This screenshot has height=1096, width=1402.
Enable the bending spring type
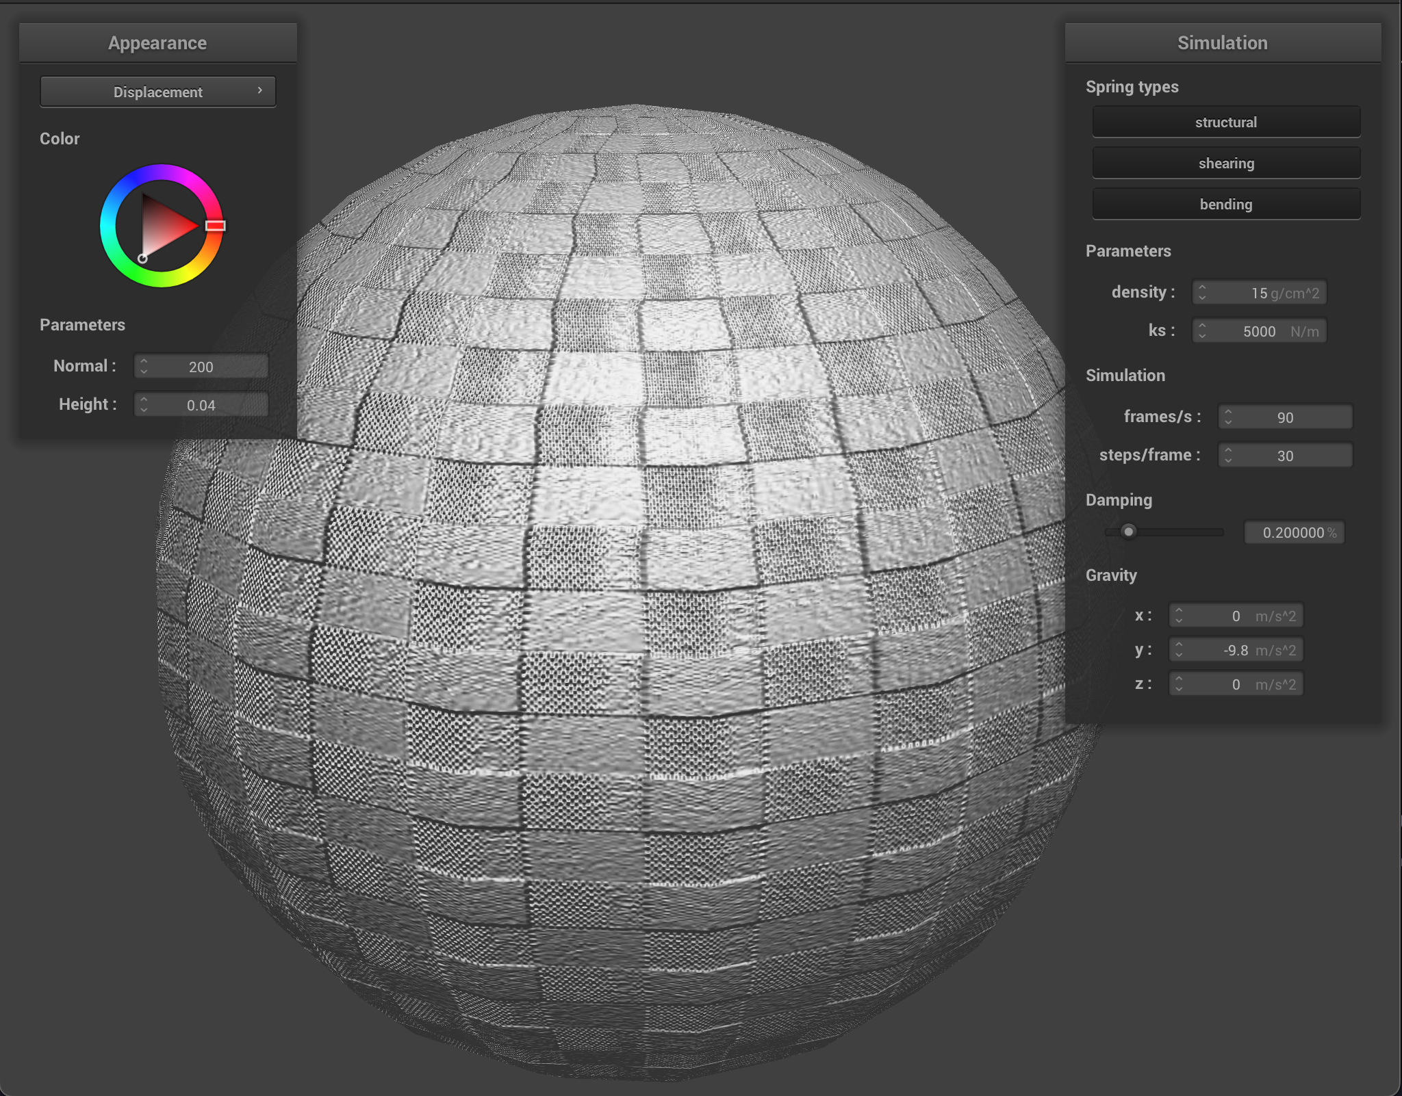(1226, 204)
